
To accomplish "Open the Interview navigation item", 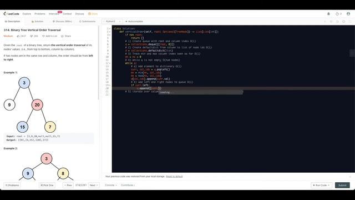I will click(54, 14).
